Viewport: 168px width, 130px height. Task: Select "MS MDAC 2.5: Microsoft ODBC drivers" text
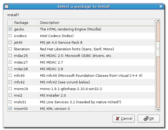point(76,56)
